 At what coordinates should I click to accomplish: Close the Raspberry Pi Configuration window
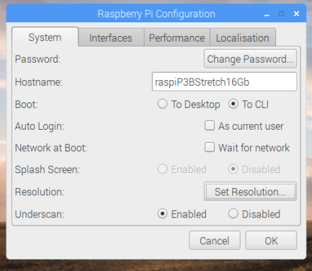297,14
